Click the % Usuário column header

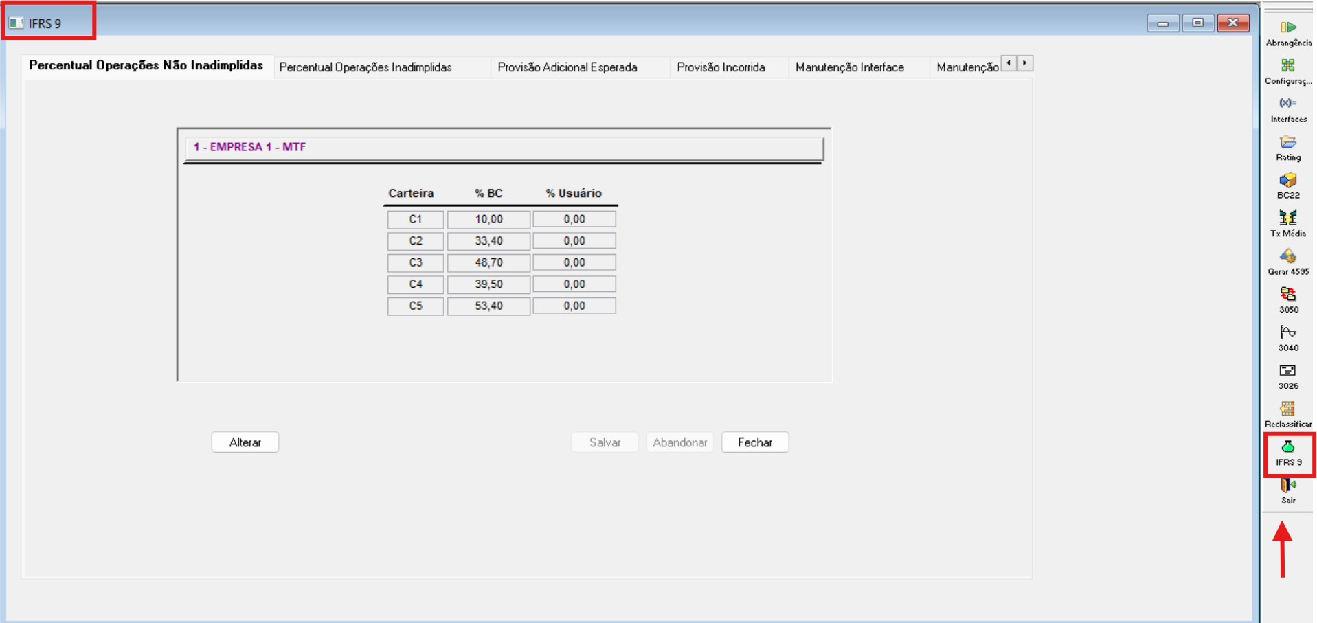point(574,194)
